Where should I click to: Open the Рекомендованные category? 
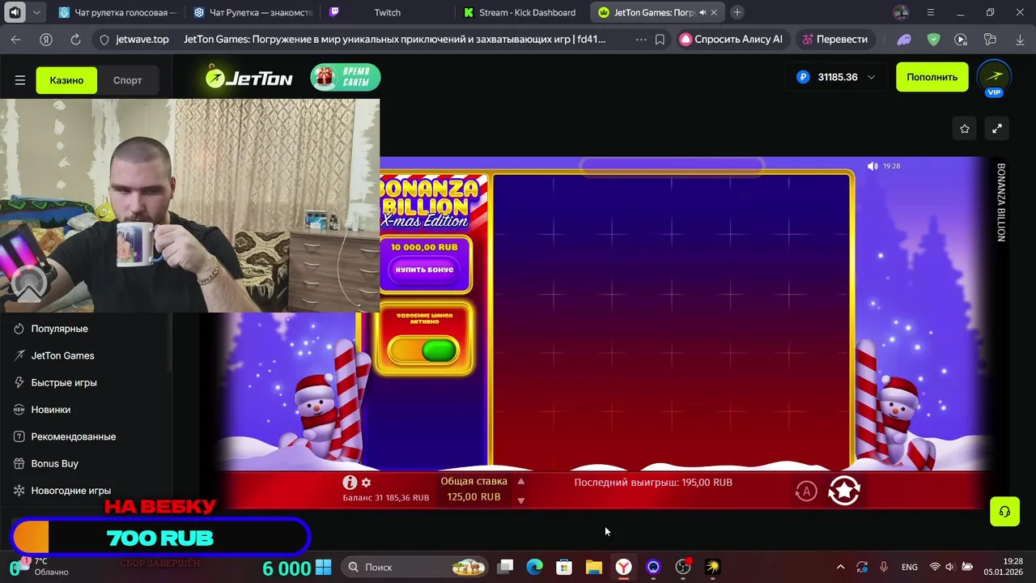pos(73,436)
